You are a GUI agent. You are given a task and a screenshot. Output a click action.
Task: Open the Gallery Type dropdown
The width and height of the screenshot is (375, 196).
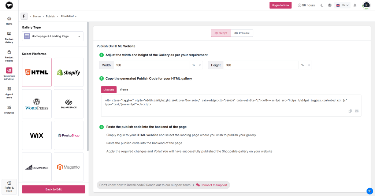click(53, 36)
